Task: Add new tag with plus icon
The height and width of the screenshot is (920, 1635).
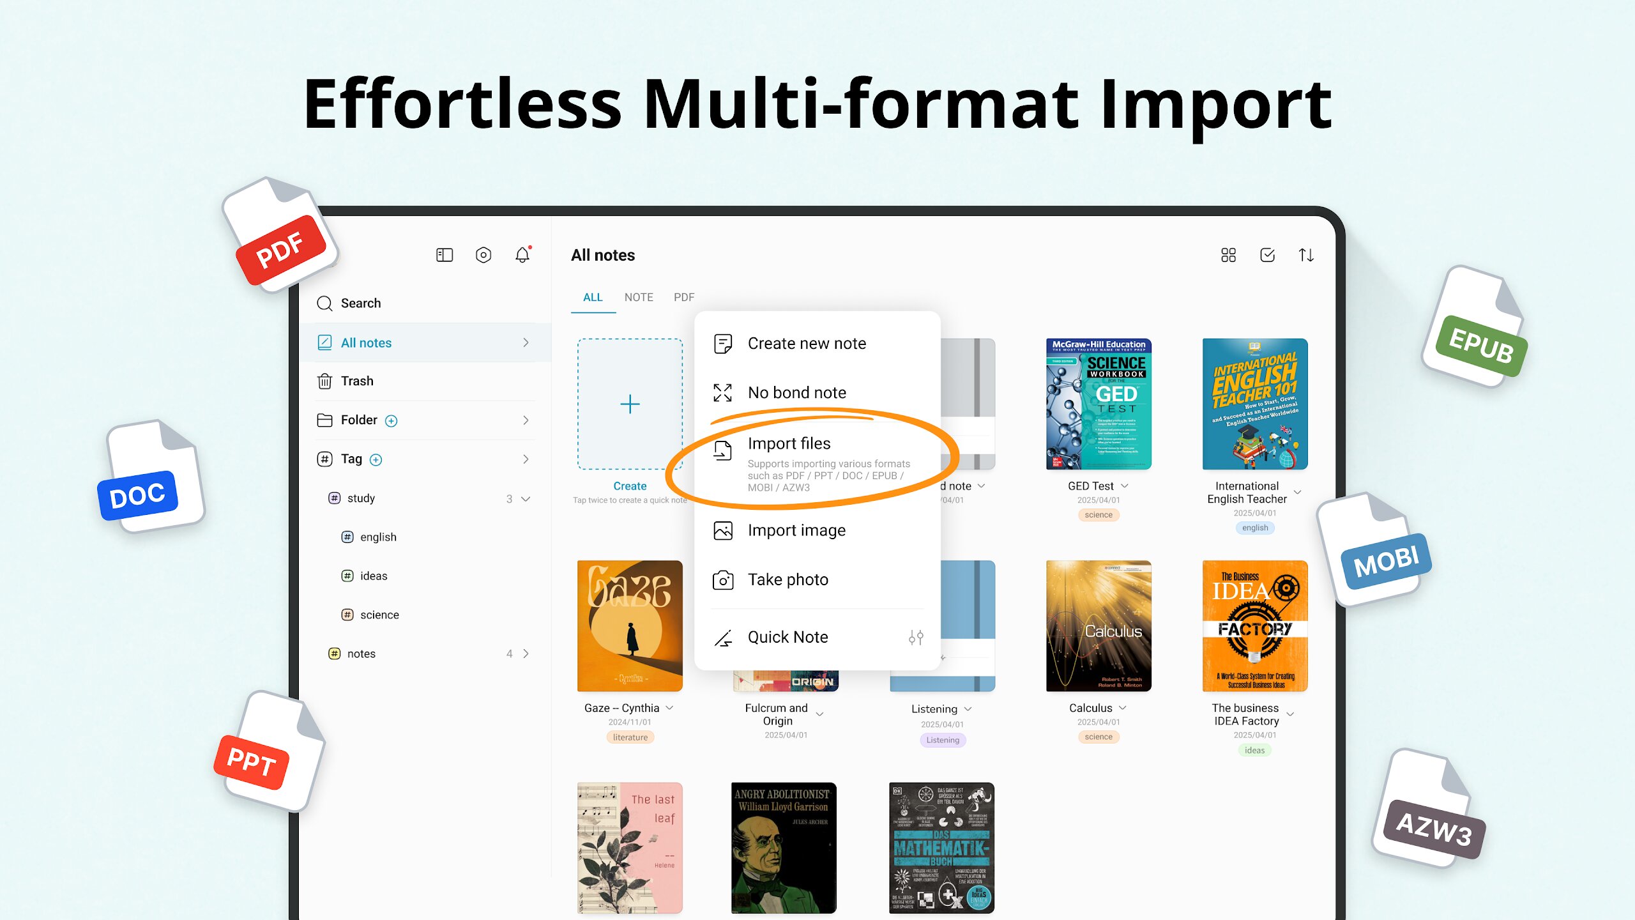Action: tap(376, 460)
